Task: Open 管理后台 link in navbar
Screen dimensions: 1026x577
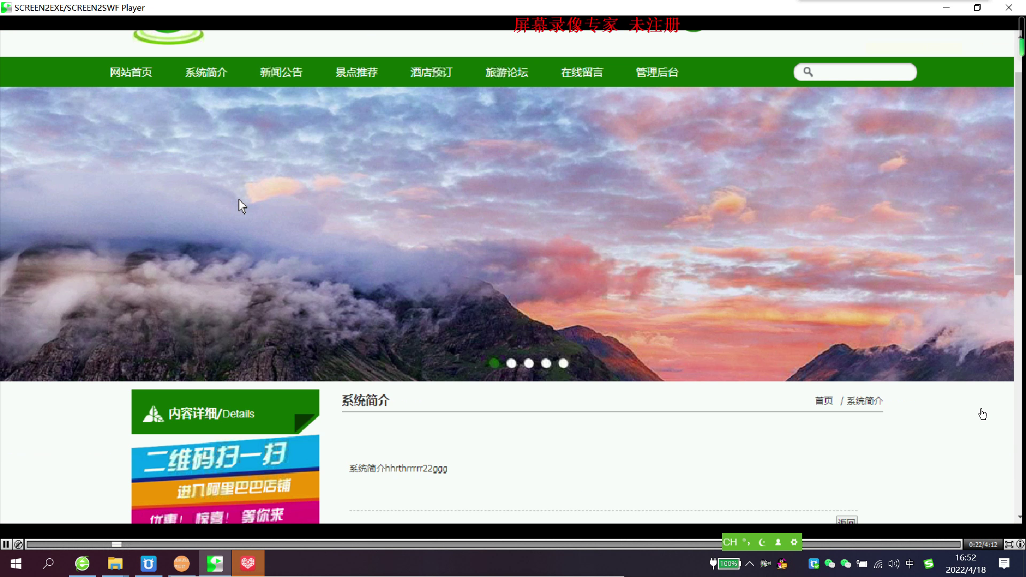Action: tap(657, 72)
